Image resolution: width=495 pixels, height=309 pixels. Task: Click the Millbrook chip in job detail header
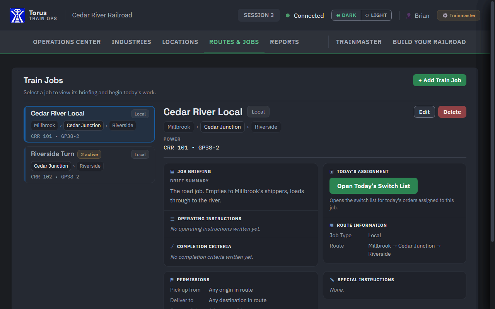click(x=179, y=127)
